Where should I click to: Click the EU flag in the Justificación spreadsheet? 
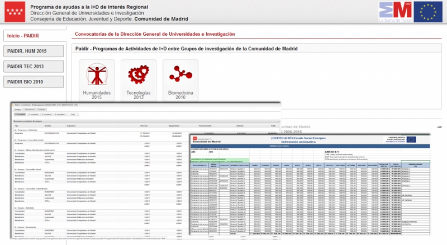[411, 139]
